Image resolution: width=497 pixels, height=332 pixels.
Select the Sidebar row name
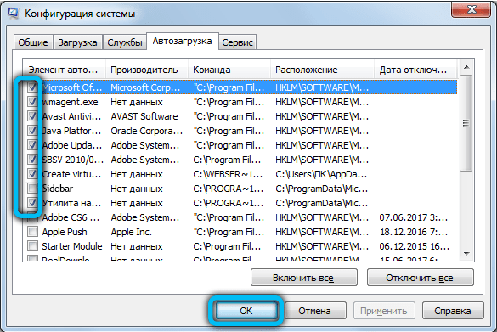click(58, 189)
